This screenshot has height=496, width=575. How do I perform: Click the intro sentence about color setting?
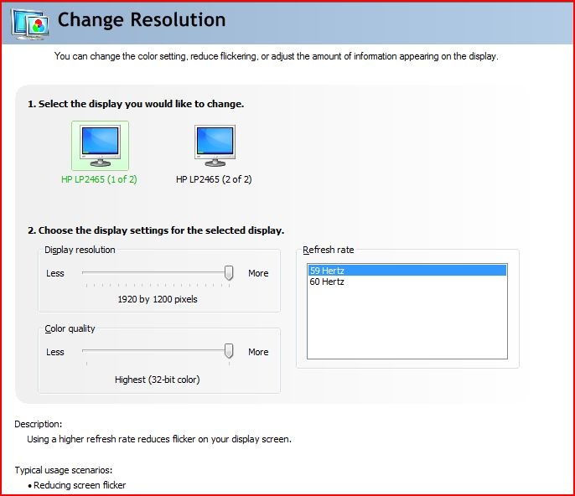tap(276, 56)
